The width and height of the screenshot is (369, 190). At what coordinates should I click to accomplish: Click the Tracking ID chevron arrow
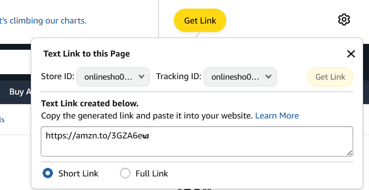pyautogui.click(x=268, y=76)
